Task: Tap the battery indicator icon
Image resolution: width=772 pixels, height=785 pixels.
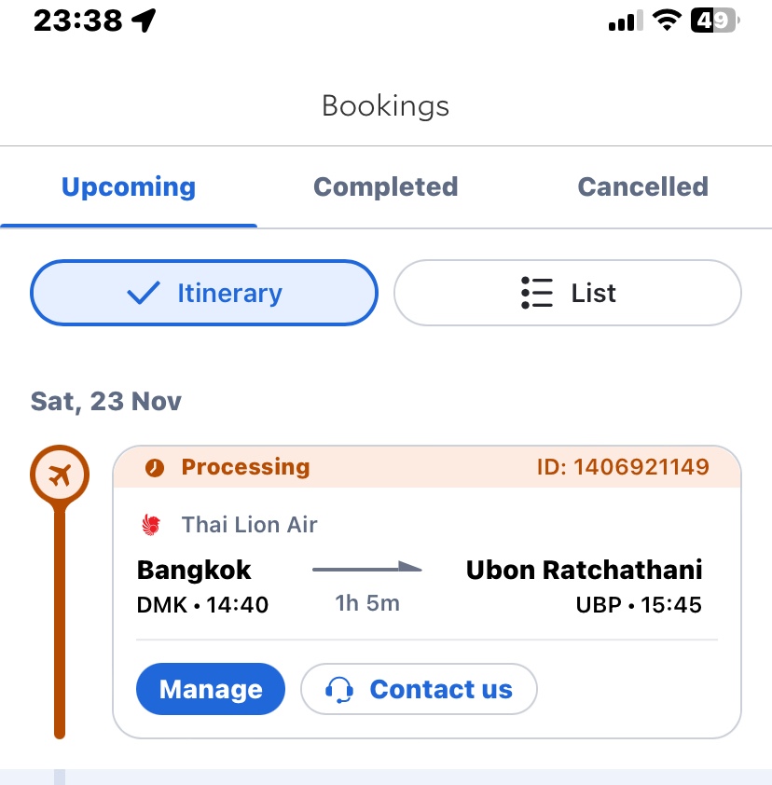Action: 714,21
